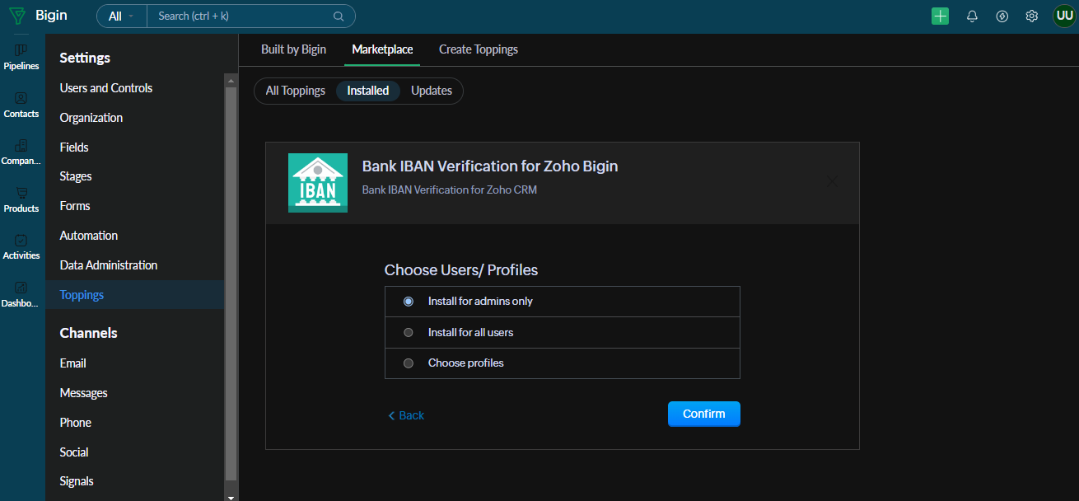Open the Companies module icon
Viewport: 1079px width, 501px height.
coord(21,145)
